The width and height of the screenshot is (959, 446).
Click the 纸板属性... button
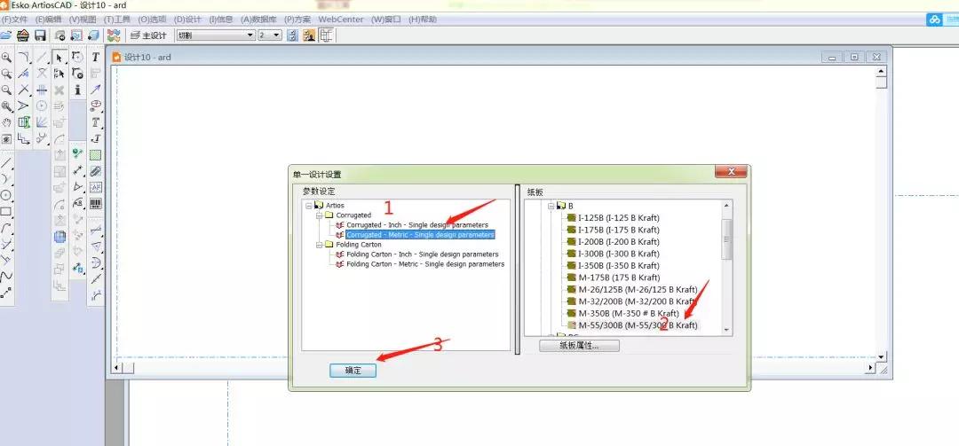click(579, 346)
